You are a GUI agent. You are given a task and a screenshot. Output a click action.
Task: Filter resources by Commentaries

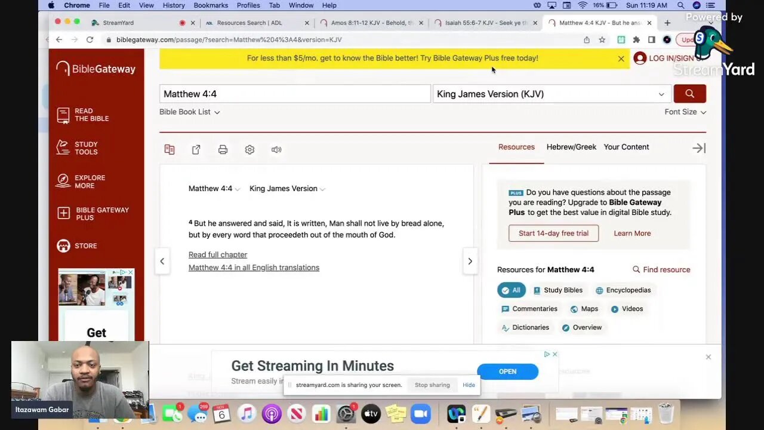coord(529,309)
